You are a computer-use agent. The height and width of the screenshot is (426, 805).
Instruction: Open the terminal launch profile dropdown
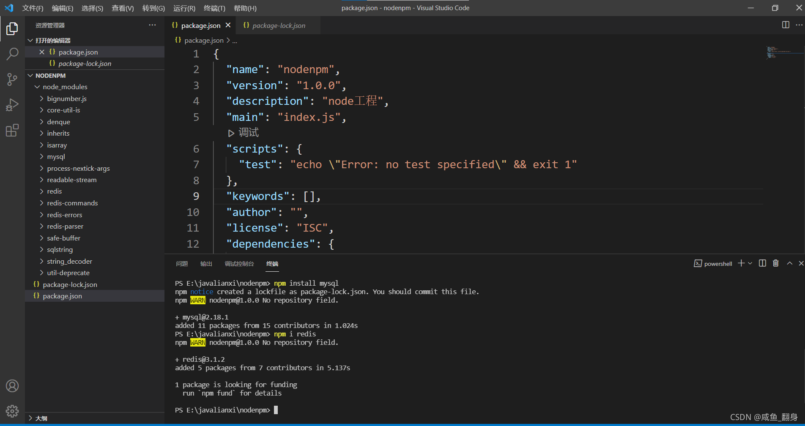click(x=750, y=263)
